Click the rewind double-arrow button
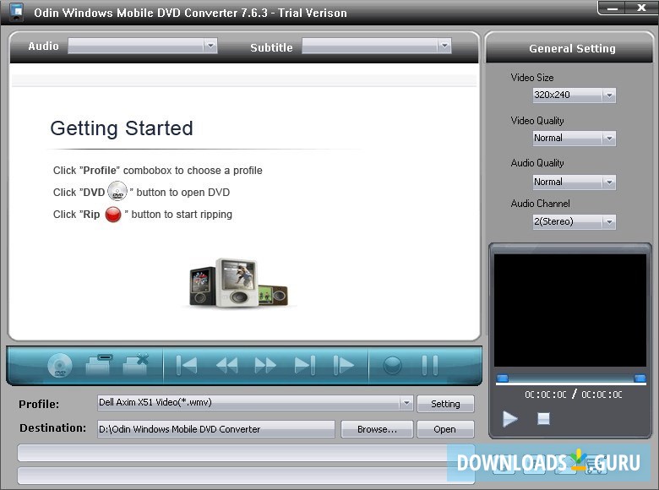 click(226, 365)
